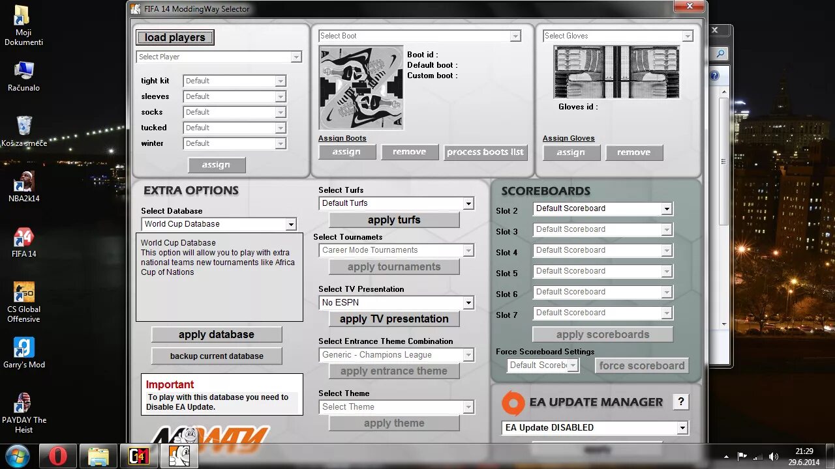Click the boot texture preview image
This screenshot has width=835, height=469.
pyautogui.click(x=361, y=88)
